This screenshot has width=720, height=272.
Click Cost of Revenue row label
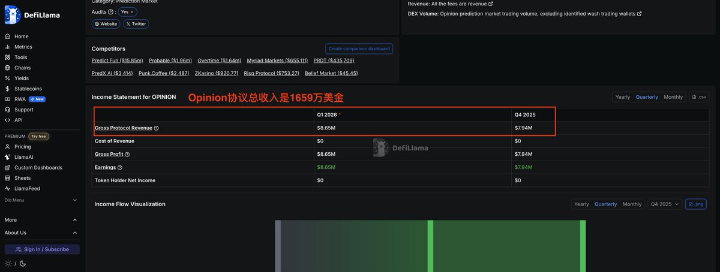coord(115,141)
